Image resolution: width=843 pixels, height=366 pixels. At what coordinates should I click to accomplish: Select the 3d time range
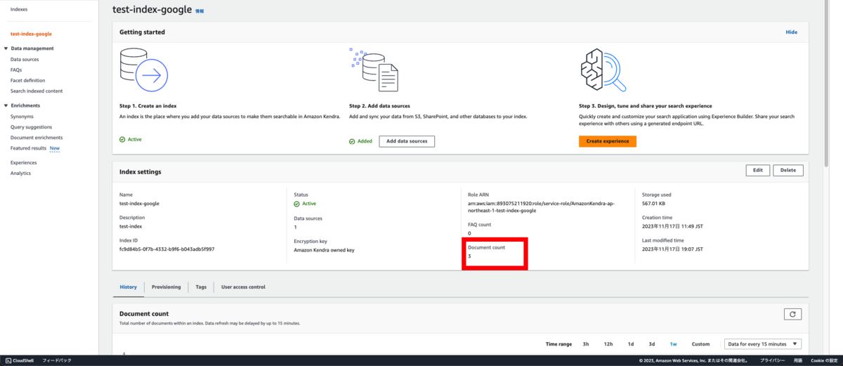click(652, 344)
